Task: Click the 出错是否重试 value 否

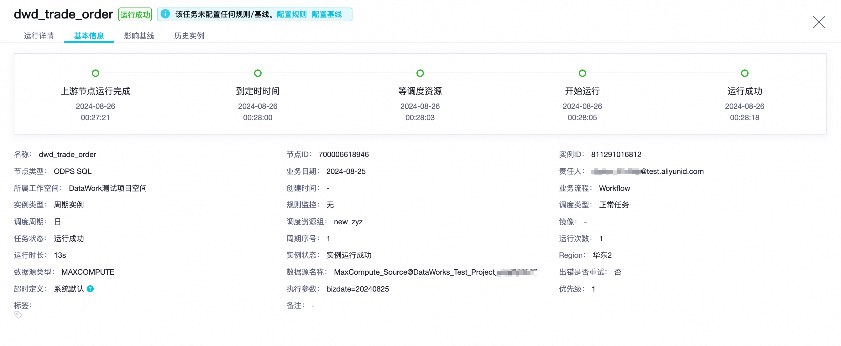Action: (x=618, y=272)
